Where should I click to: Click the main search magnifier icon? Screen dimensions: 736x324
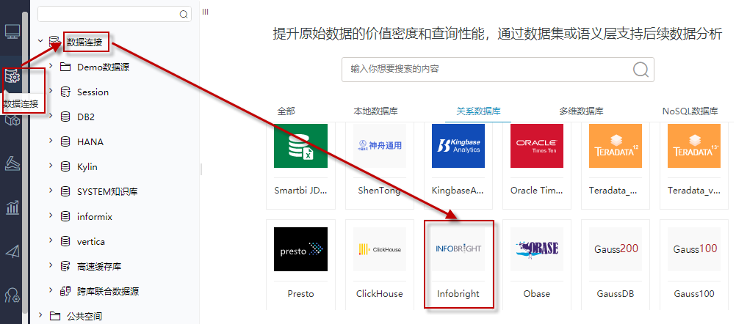pyautogui.click(x=641, y=70)
